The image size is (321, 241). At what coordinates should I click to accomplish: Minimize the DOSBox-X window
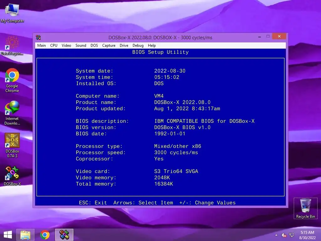259,36
